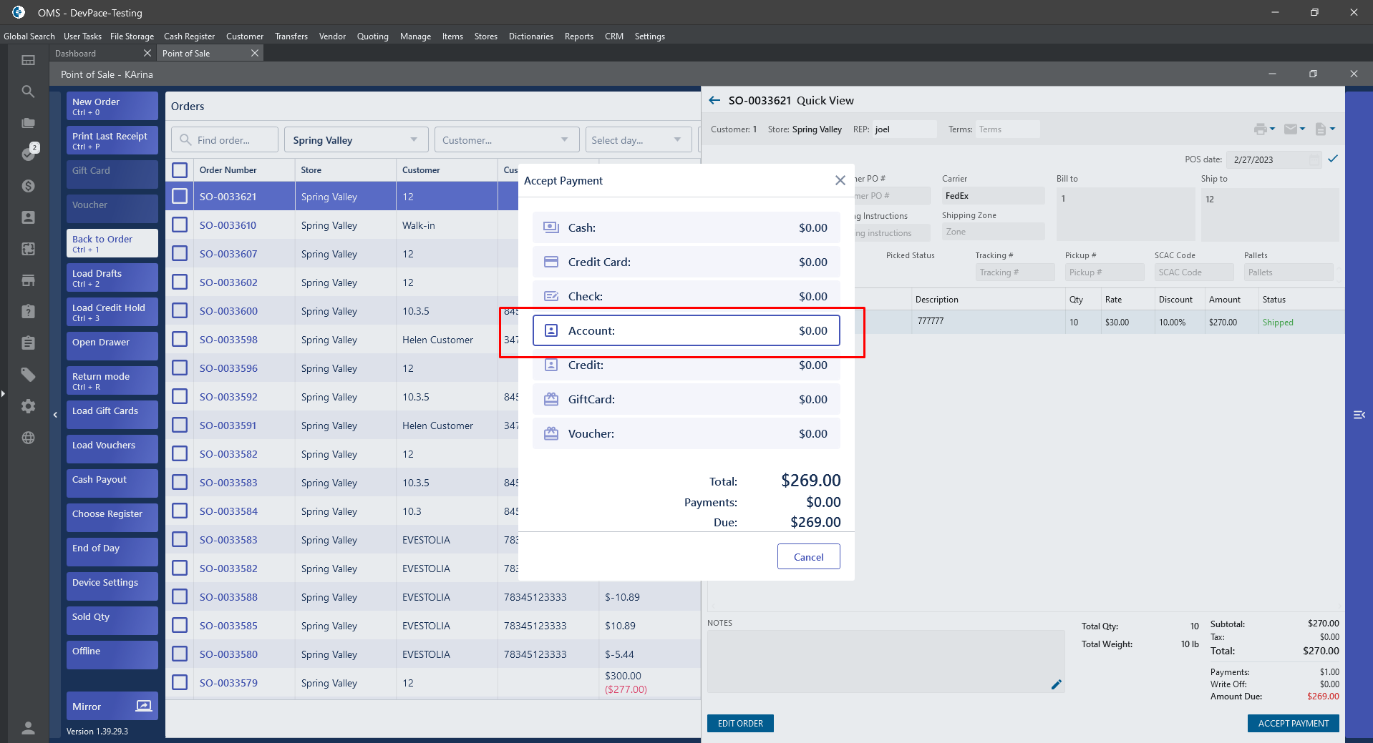Image resolution: width=1373 pixels, height=743 pixels.
Task: Tick the checkbox for order SO-0033610
Action: (x=180, y=225)
